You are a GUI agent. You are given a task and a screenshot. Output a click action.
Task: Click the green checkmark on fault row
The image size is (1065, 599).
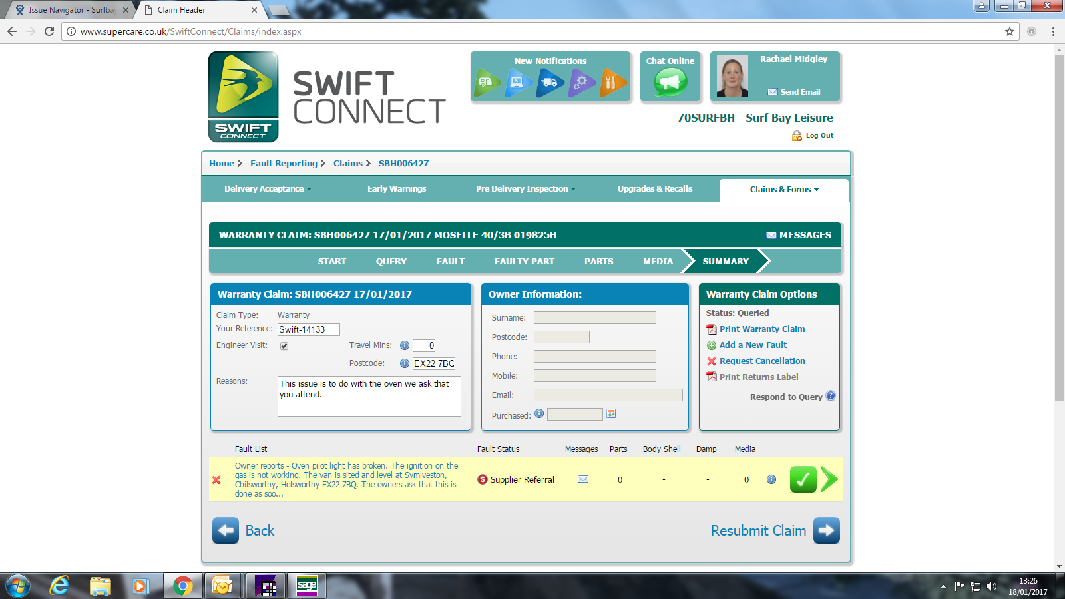point(803,479)
